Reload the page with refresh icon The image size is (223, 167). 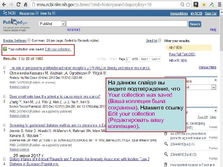pos(18,4)
